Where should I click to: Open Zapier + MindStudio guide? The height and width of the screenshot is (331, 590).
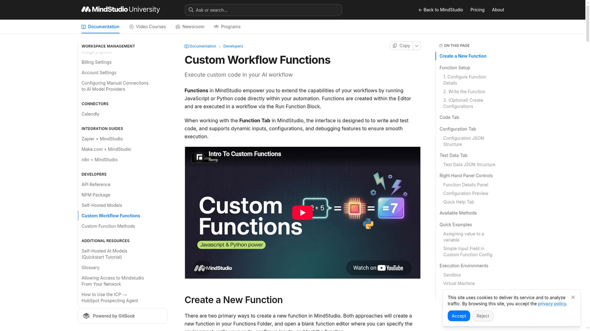[102, 139]
